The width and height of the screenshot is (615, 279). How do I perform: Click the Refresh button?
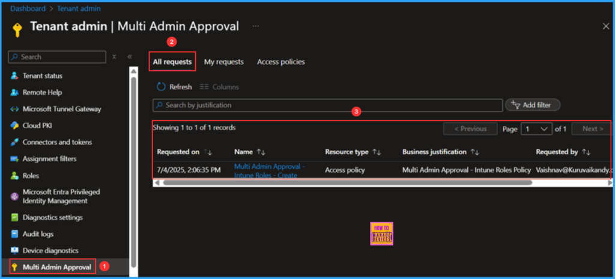coord(174,87)
